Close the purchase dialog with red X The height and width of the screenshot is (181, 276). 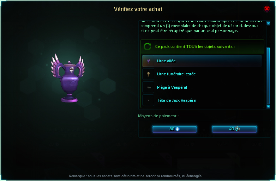[x=267, y=8]
